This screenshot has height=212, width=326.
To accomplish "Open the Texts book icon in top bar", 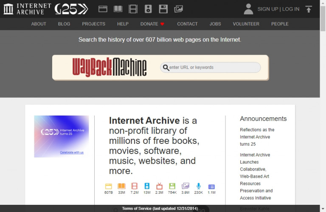I will coord(118,9).
